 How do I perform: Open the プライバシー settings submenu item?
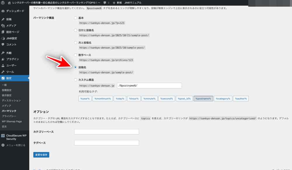(9, 116)
